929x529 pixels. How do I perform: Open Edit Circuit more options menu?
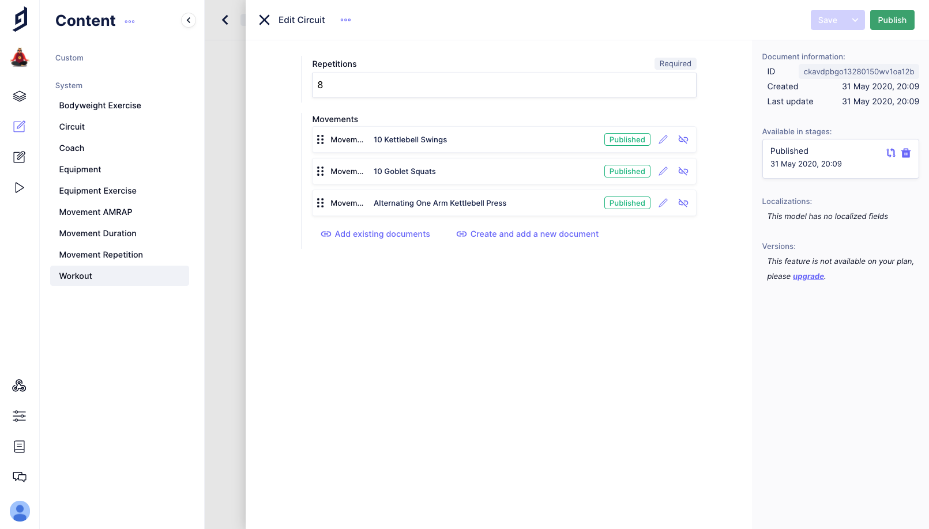(345, 20)
